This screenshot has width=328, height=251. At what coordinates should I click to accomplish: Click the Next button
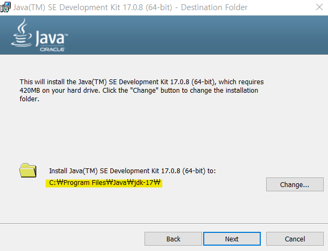click(x=232, y=239)
